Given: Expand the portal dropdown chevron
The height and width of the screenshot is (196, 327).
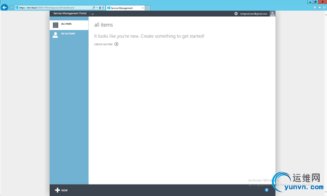Looking at the screenshot, I should coord(93,14).
